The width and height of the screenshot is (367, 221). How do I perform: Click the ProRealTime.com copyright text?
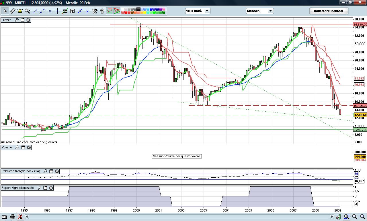click(15, 142)
